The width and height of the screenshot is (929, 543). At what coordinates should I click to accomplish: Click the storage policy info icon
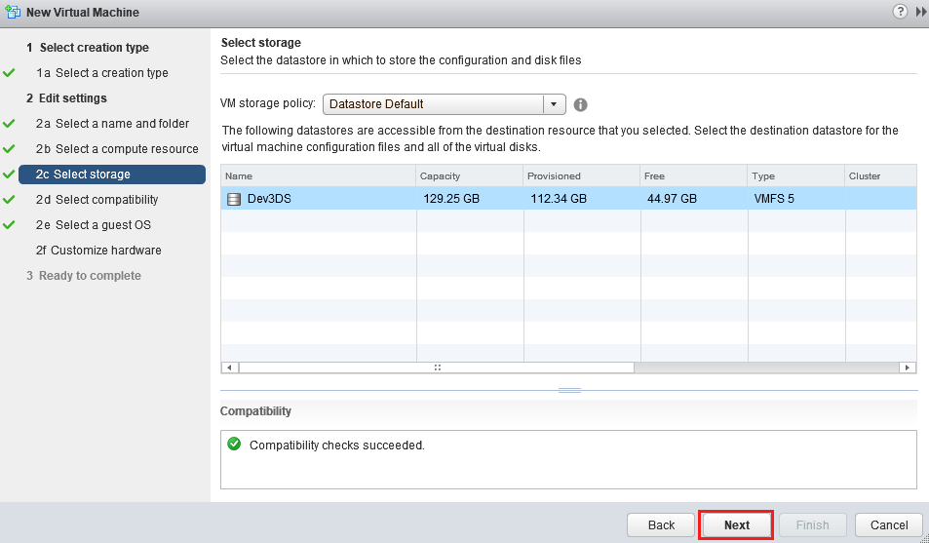(x=581, y=105)
